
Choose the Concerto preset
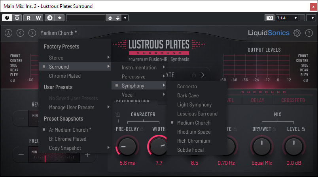coord(197,86)
